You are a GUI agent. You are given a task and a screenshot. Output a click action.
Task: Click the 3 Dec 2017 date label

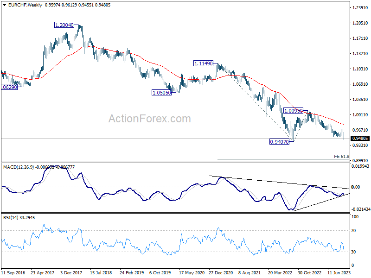point(71,273)
